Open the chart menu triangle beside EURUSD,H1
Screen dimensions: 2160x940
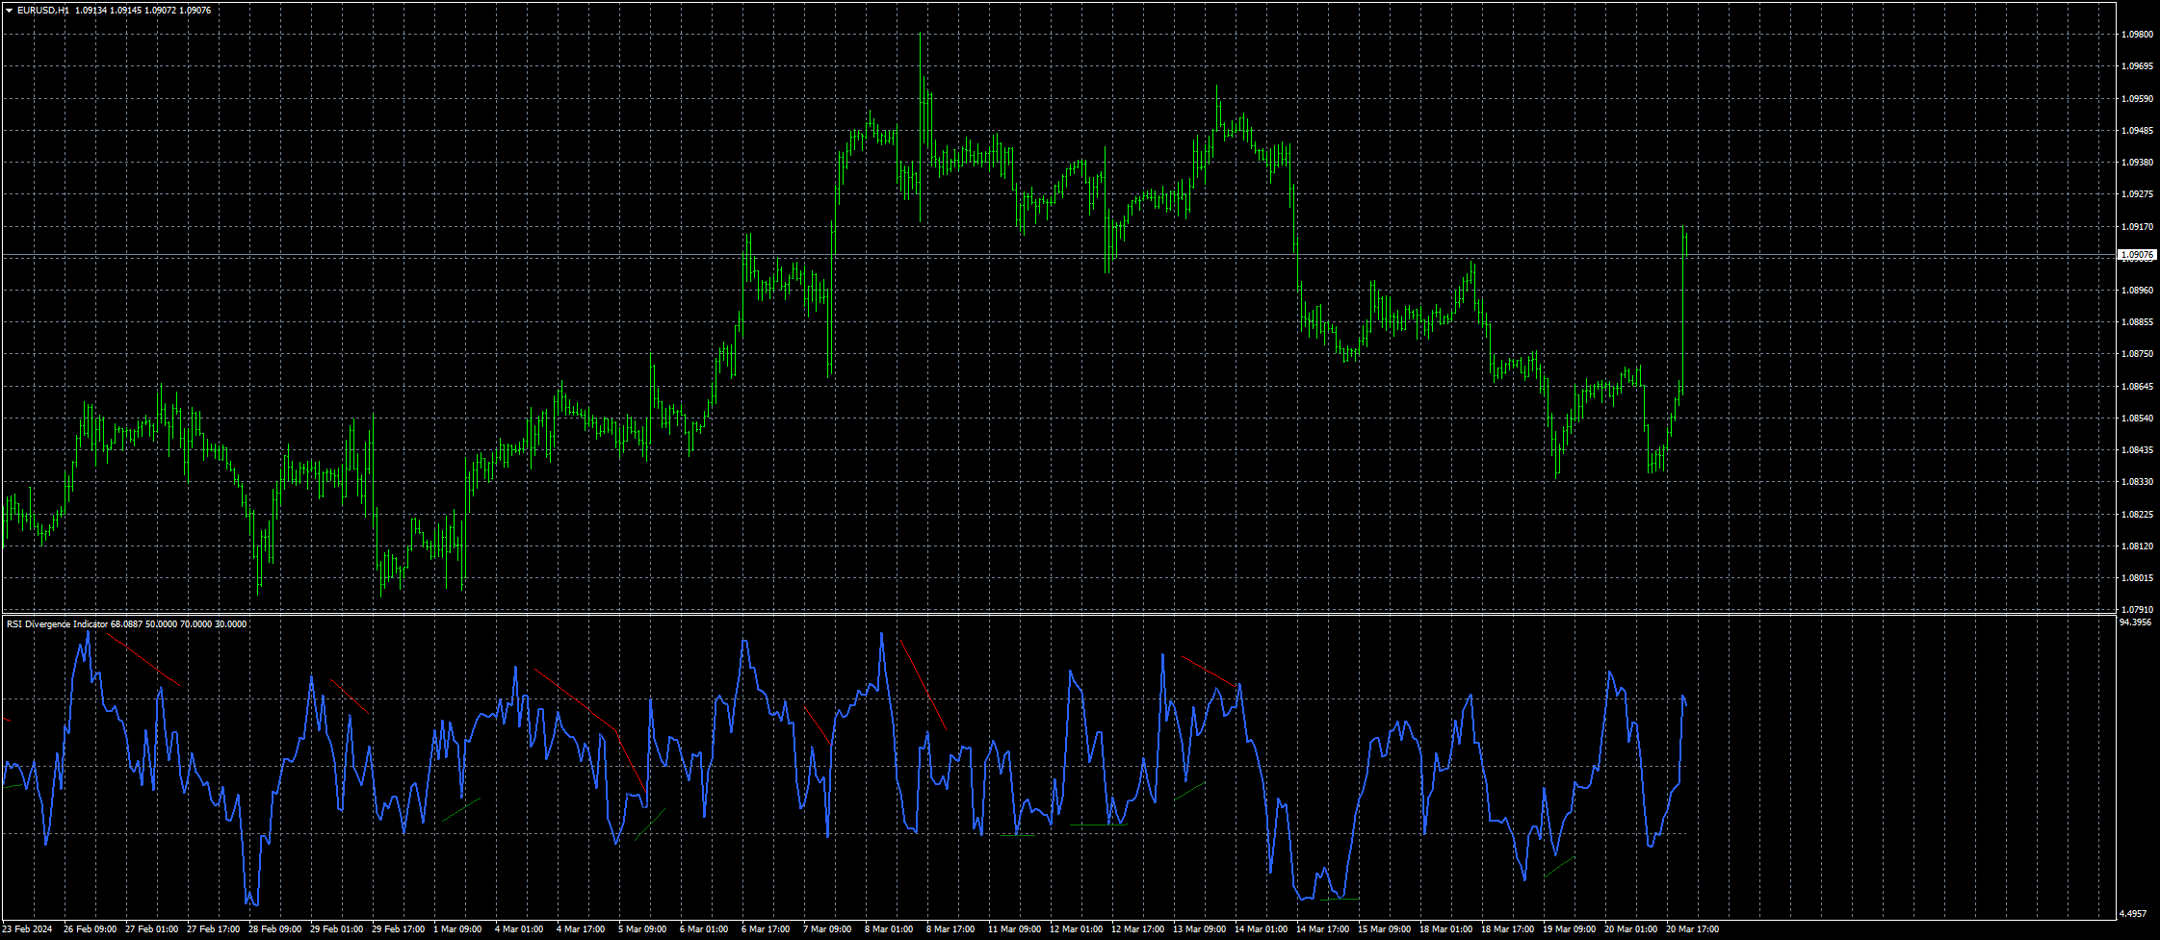pyautogui.click(x=10, y=11)
